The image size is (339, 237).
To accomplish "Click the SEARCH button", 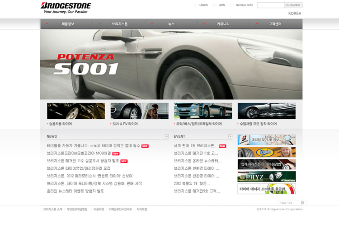I will tap(293, 5).
